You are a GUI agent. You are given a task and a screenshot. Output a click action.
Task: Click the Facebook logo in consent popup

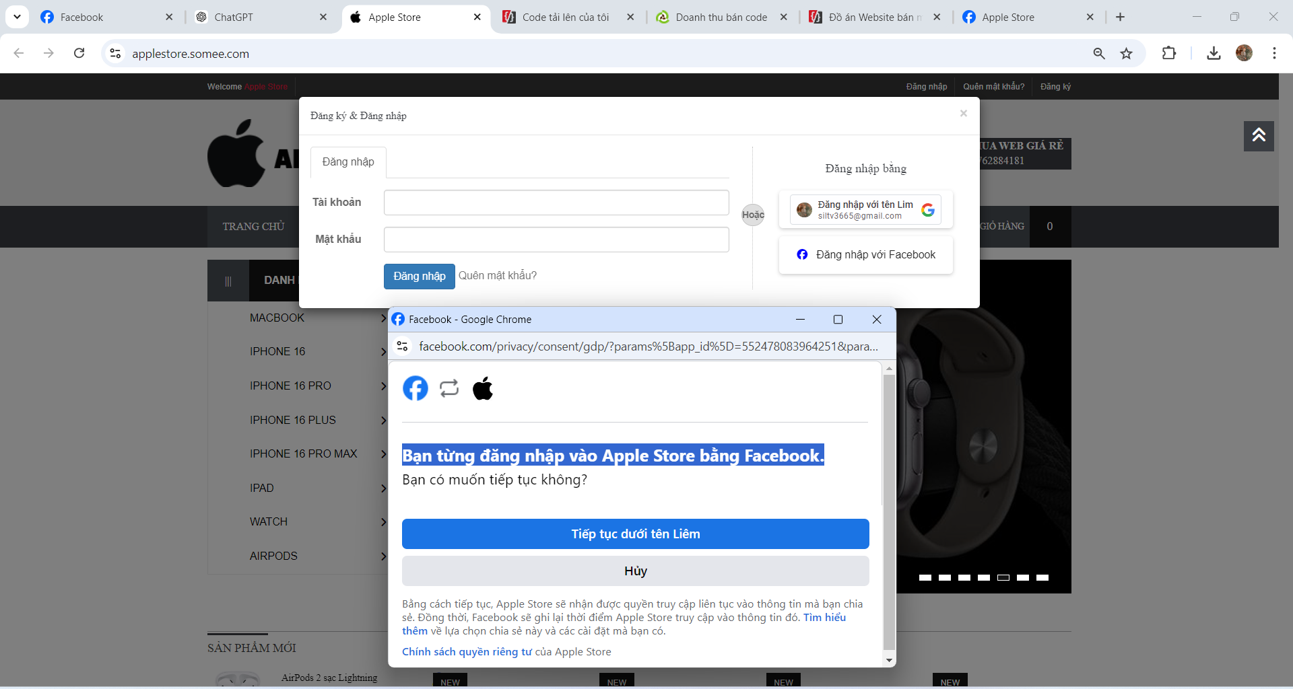(416, 388)
